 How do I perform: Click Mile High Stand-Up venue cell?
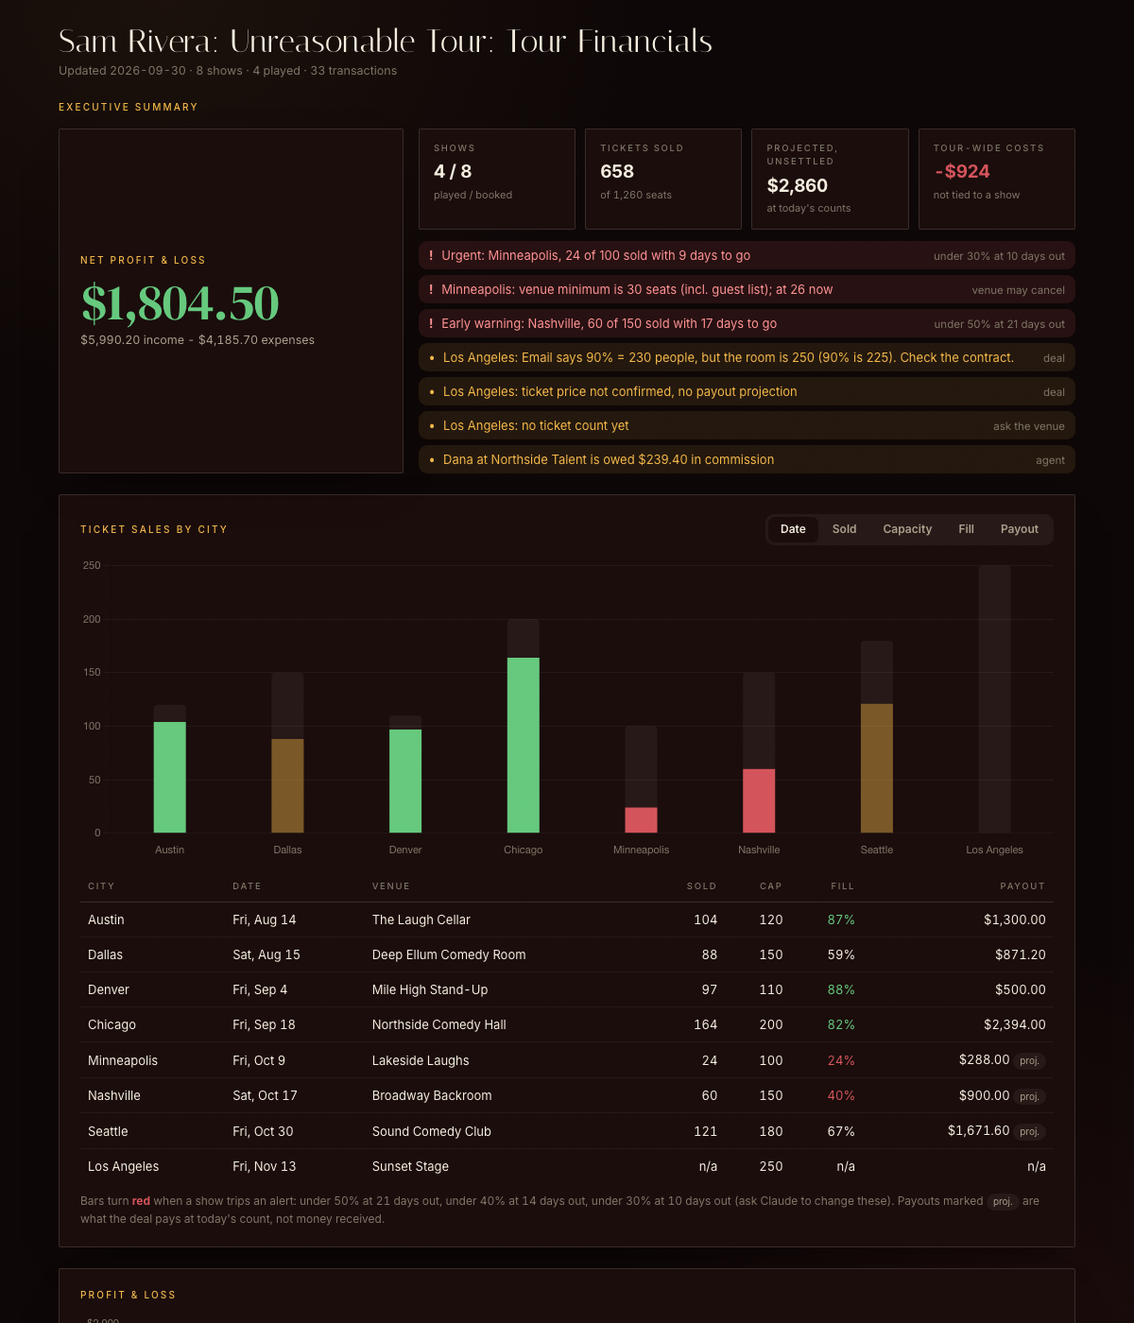[x=430, y=989]
